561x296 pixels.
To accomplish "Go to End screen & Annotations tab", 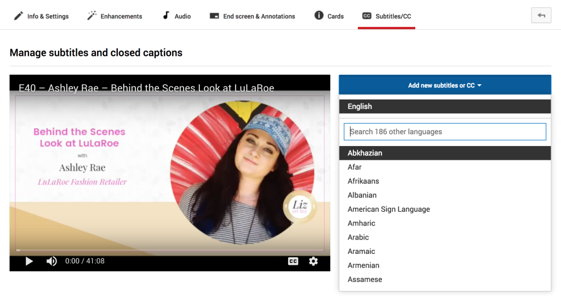I will (252, 16).
